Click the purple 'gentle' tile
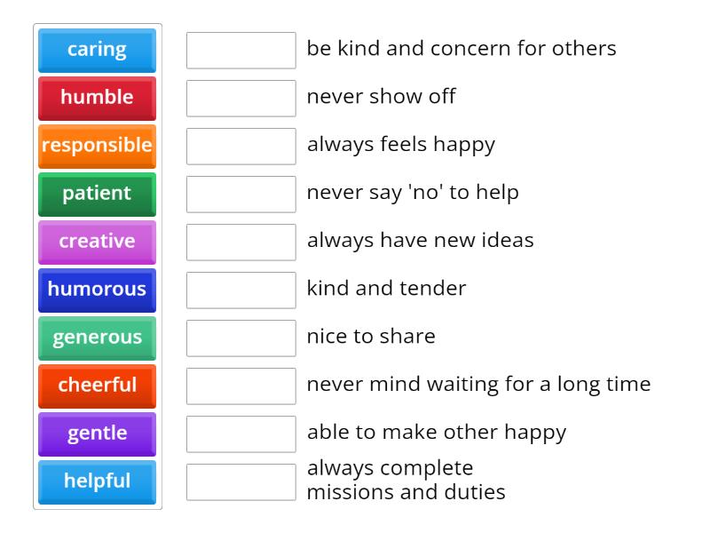 (x=97, y=434)
